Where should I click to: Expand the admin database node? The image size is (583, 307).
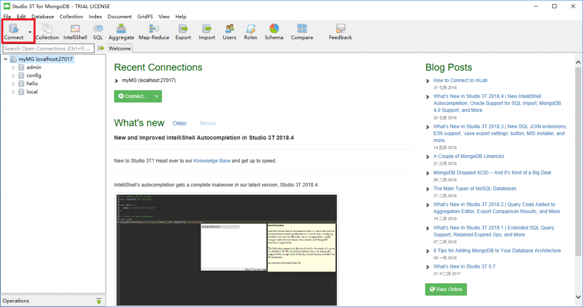[13, 67]
